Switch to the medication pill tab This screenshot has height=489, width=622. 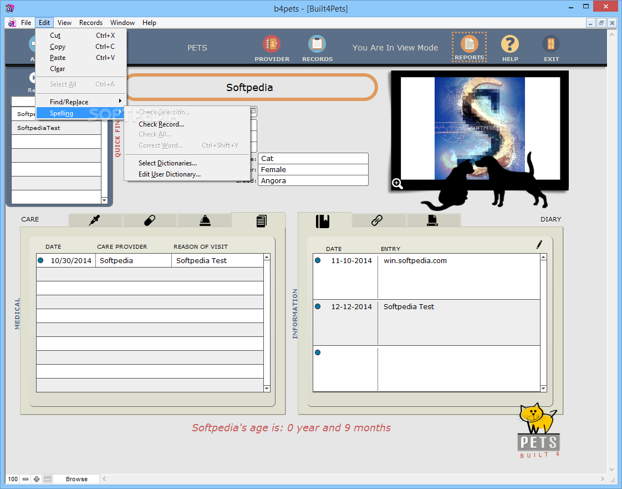tap(150, 220)
